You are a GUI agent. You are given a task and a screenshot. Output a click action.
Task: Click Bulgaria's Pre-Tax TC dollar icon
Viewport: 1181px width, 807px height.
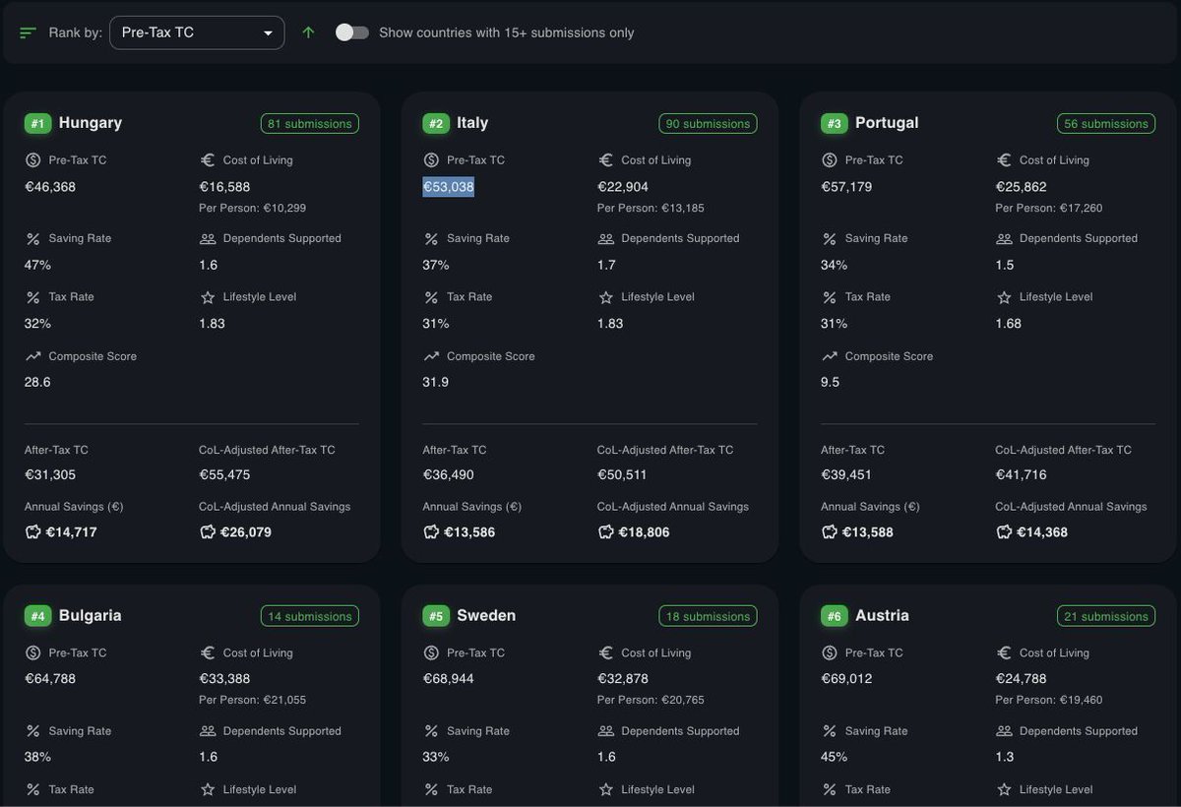[x=32, y=652]
